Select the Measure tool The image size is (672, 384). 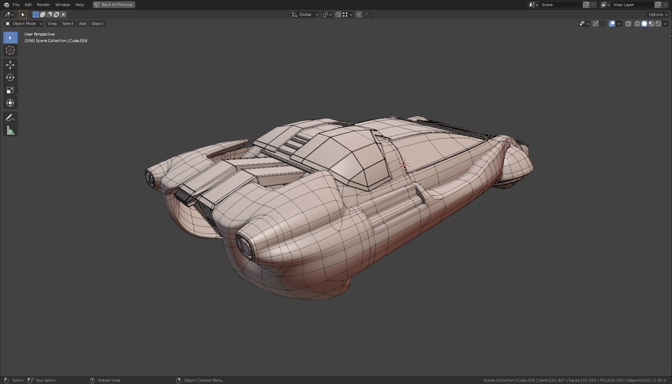(x=10, y=130)
